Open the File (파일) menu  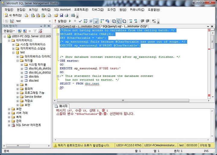tap(9, 10)
